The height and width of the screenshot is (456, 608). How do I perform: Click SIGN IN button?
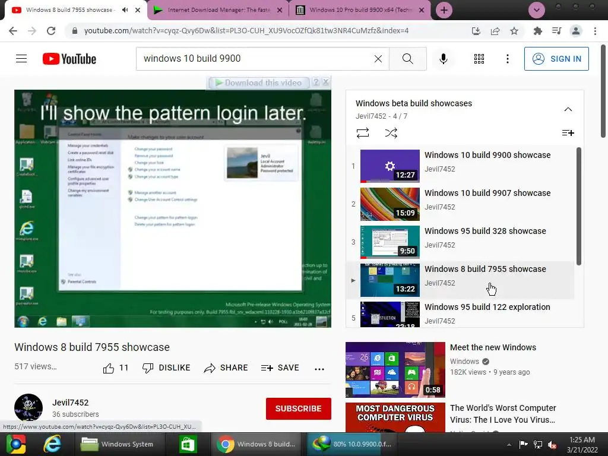pyautogui.click(x=556, y=59)
